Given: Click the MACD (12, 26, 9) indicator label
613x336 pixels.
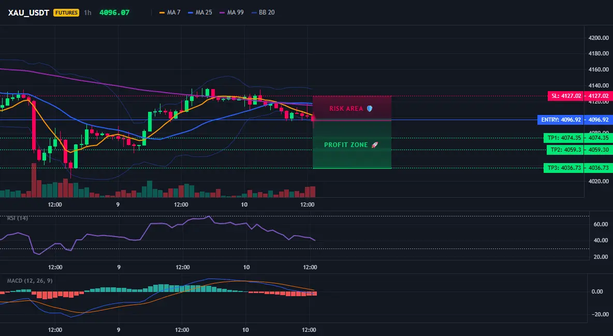Looking at the screenshot, I should click(x=30, y=281).
